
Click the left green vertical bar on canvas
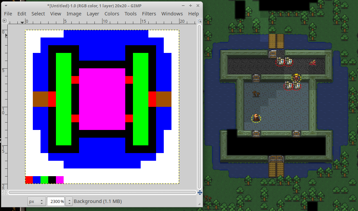[x=64, y=99]
